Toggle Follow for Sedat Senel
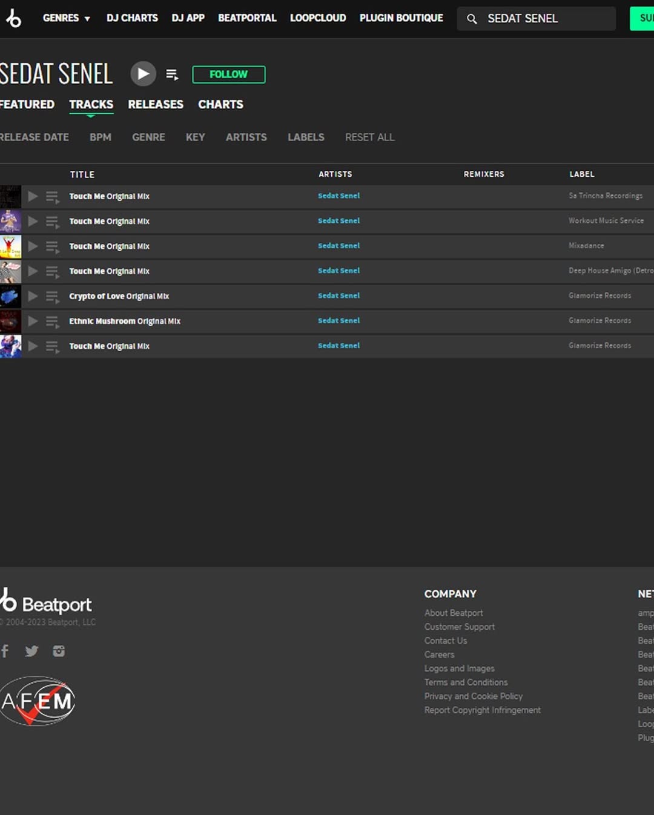 point(228,74)
